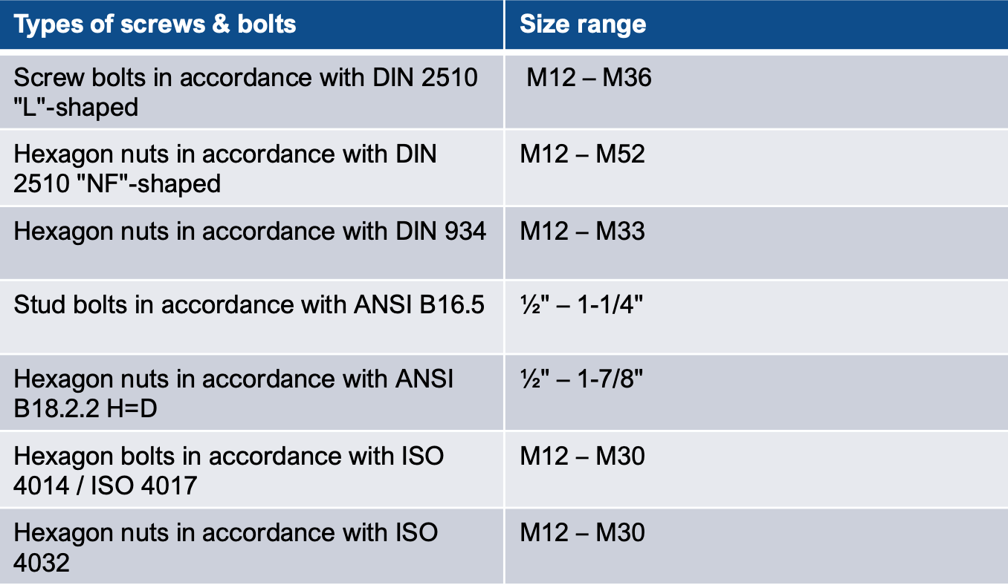Click the M12 – M30 cell for hexagon bolts
The width and height of the screenshot is (1008, 585).
[x=756, y=469]
